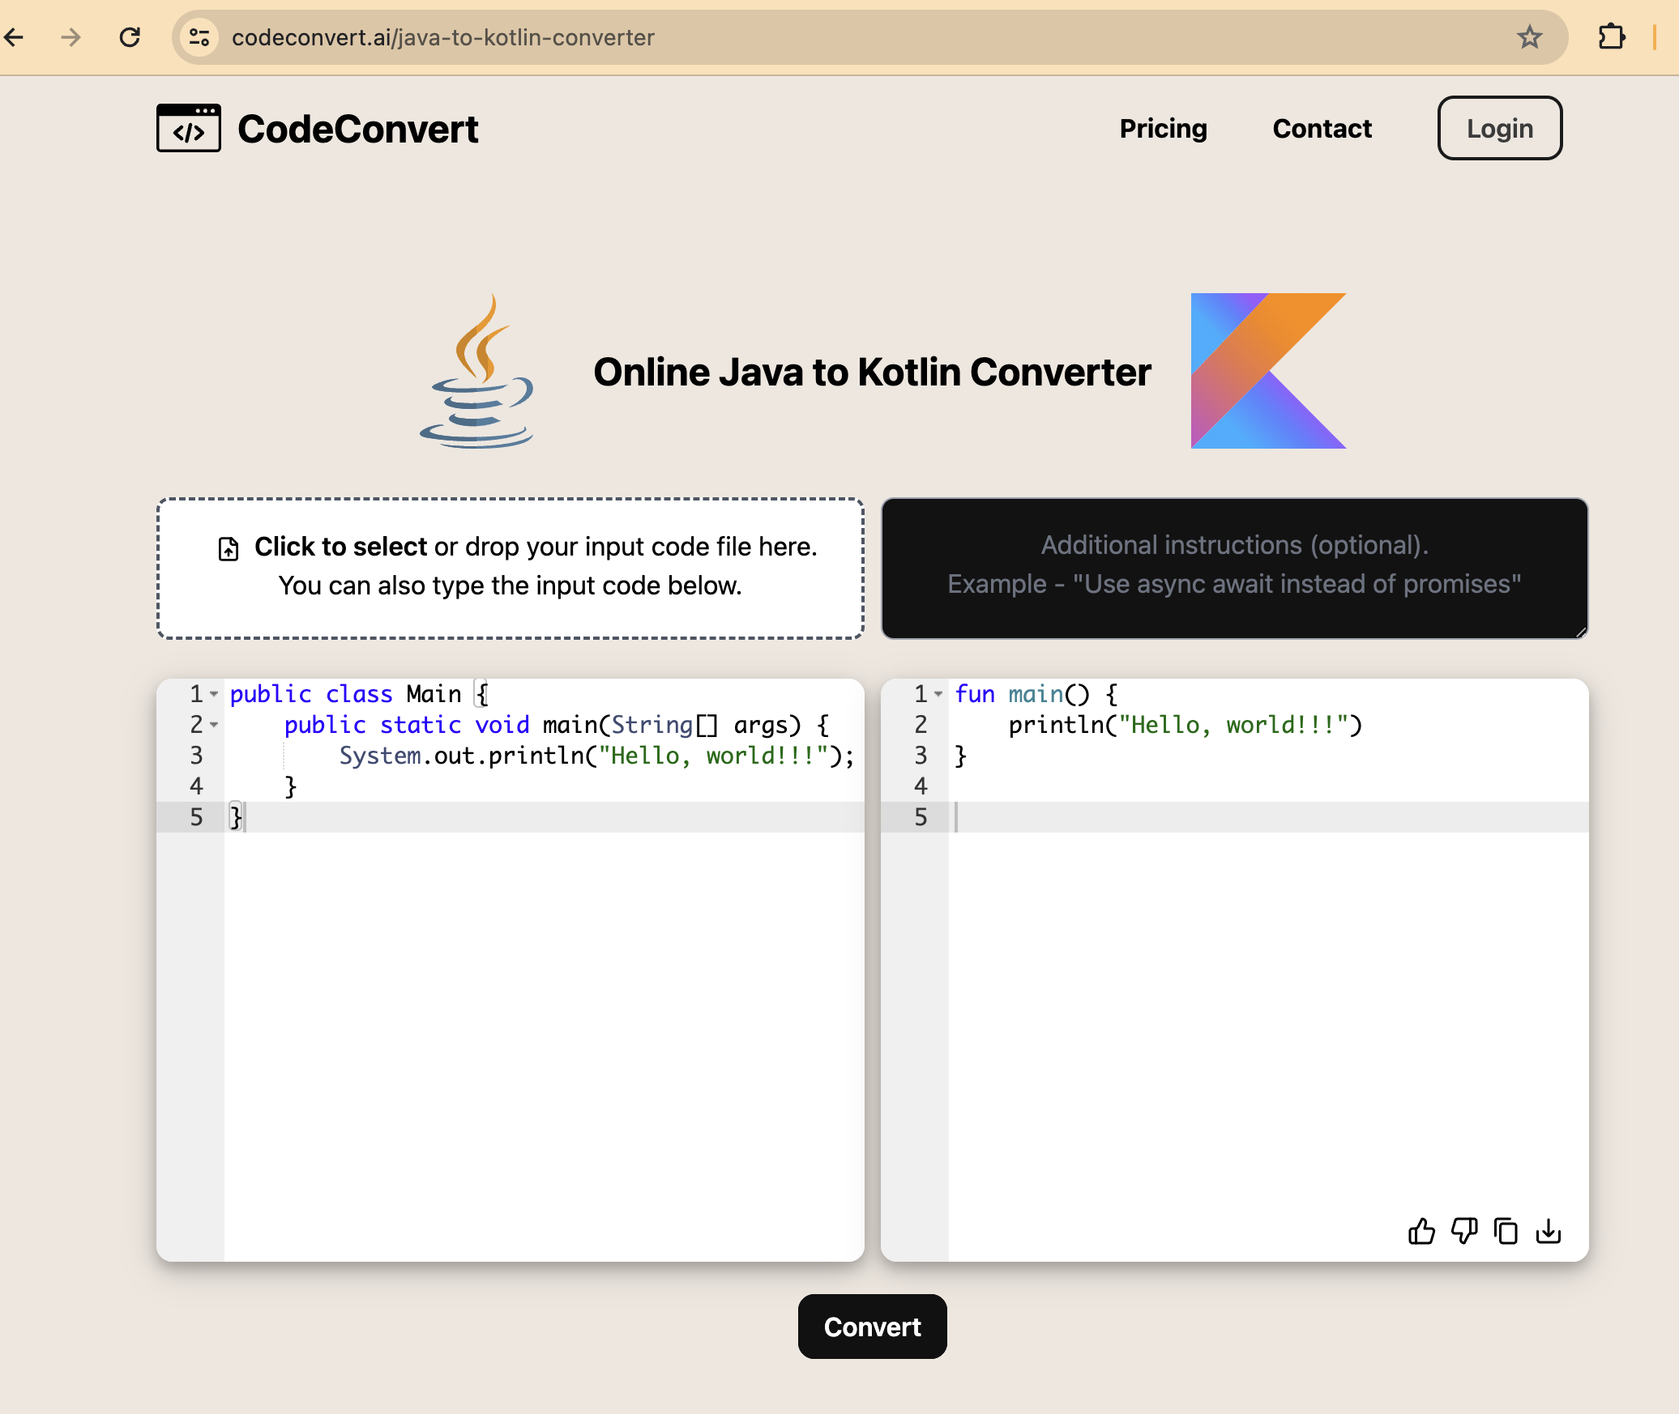Open the browser extensions puzzle icon
The width and height of the screenshot is (1679, 1414).
tap(1611, 37)
